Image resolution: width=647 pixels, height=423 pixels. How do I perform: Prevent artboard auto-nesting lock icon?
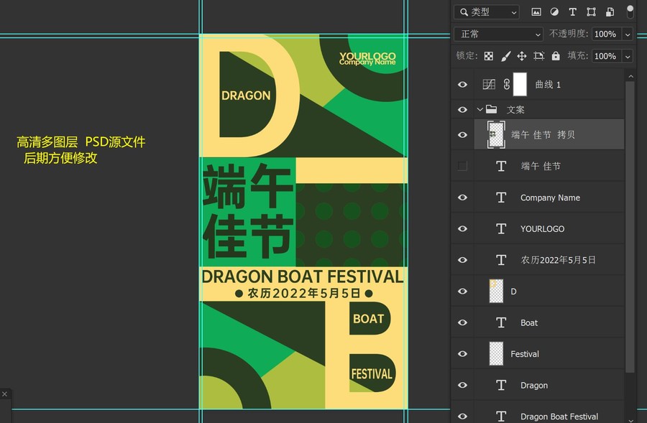(539, 56)
